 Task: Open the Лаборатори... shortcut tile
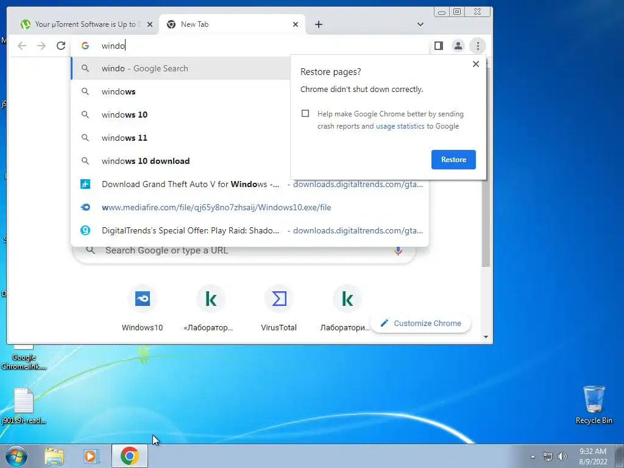click(x=347, y=308)
